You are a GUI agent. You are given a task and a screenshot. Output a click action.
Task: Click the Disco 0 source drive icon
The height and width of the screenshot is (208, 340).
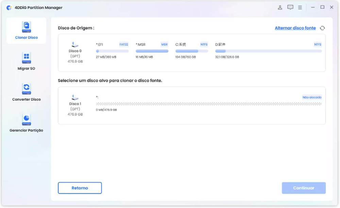click(x=75, y=44)
